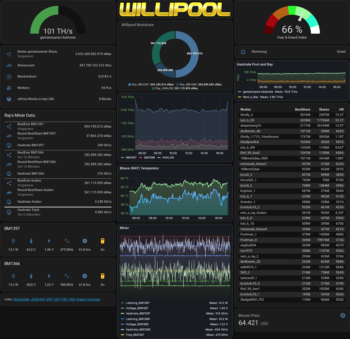Viewport: 350px width, 339px height.
Task: Open BM1397 frequency wave icon, 475 MHz
Action: tap(67, 241)
